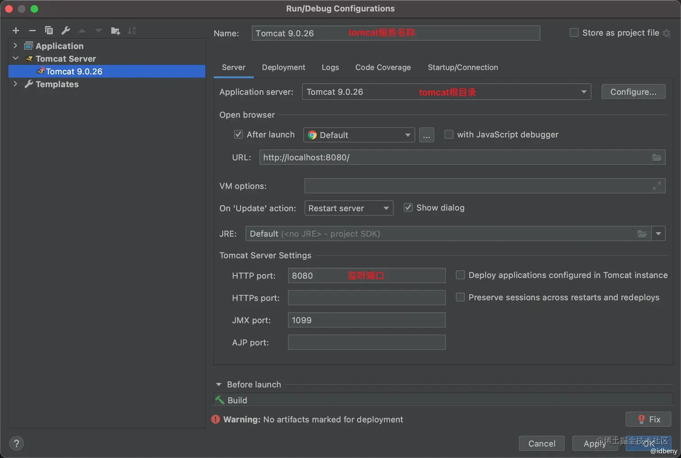Enable Deploy applications configured in Tomcat instance
The height and width of the screenshot is (458, 681).
(460, 275)
